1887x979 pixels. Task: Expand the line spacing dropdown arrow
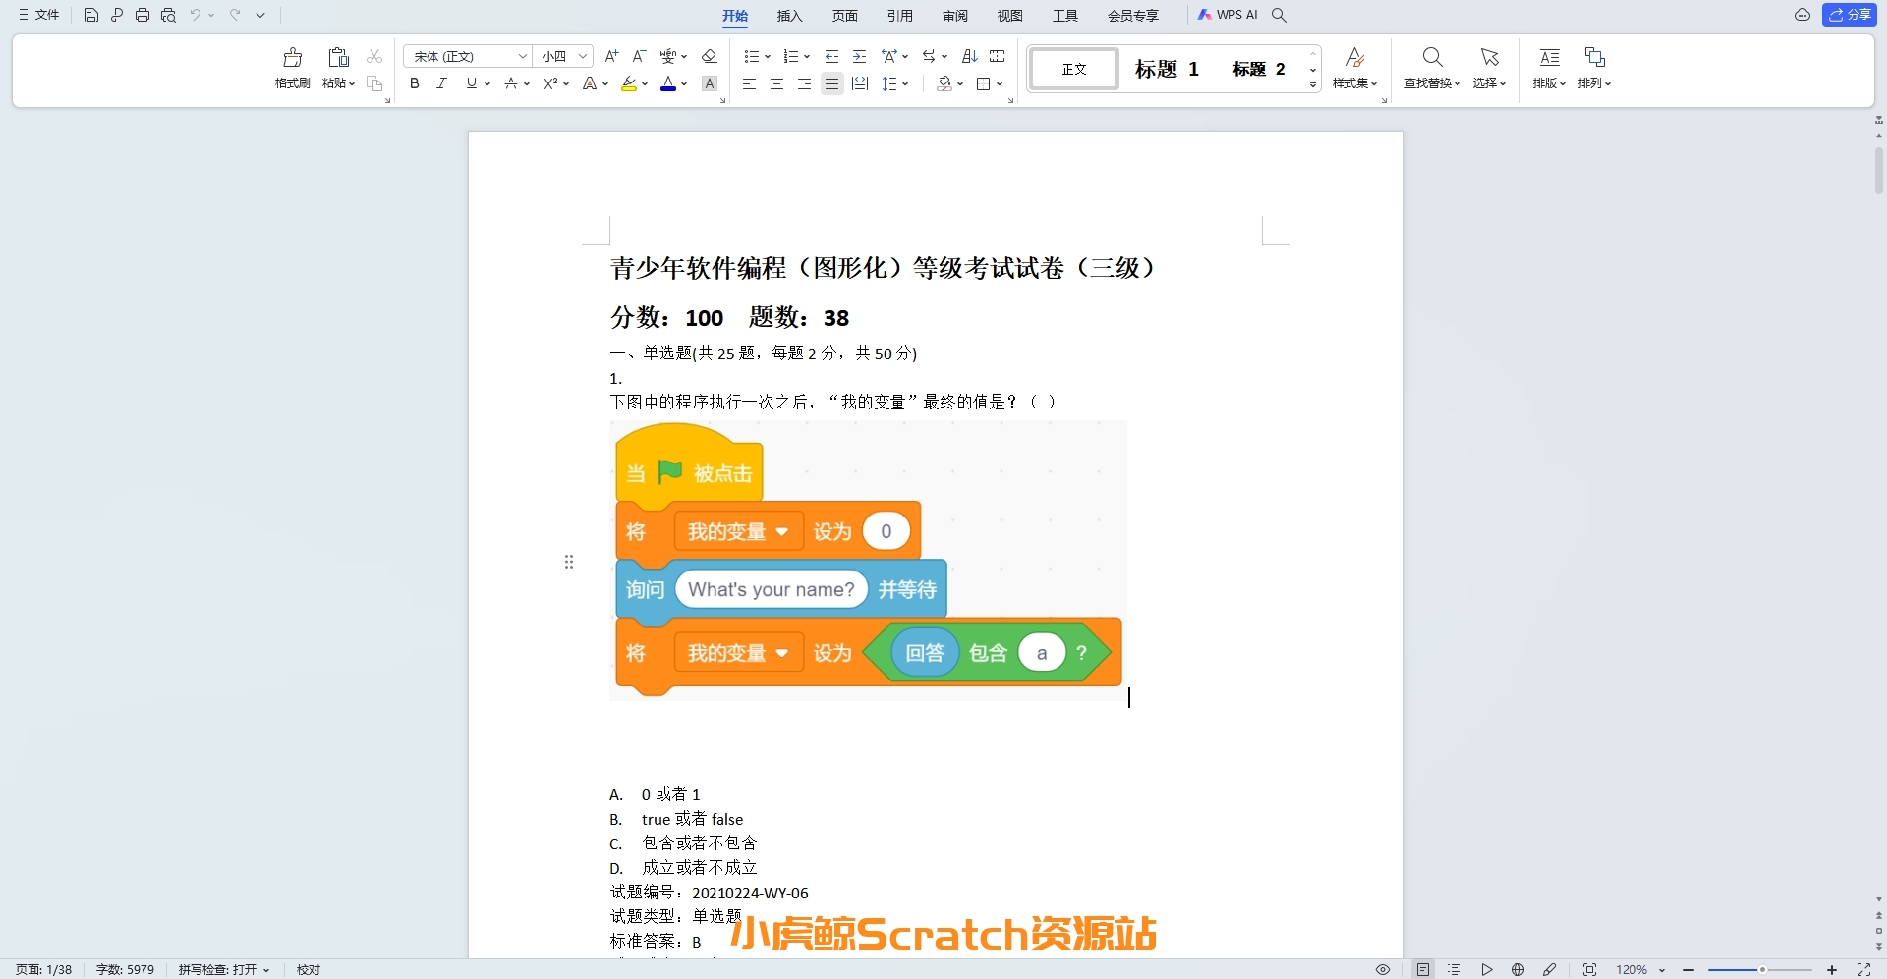[904, 84]
